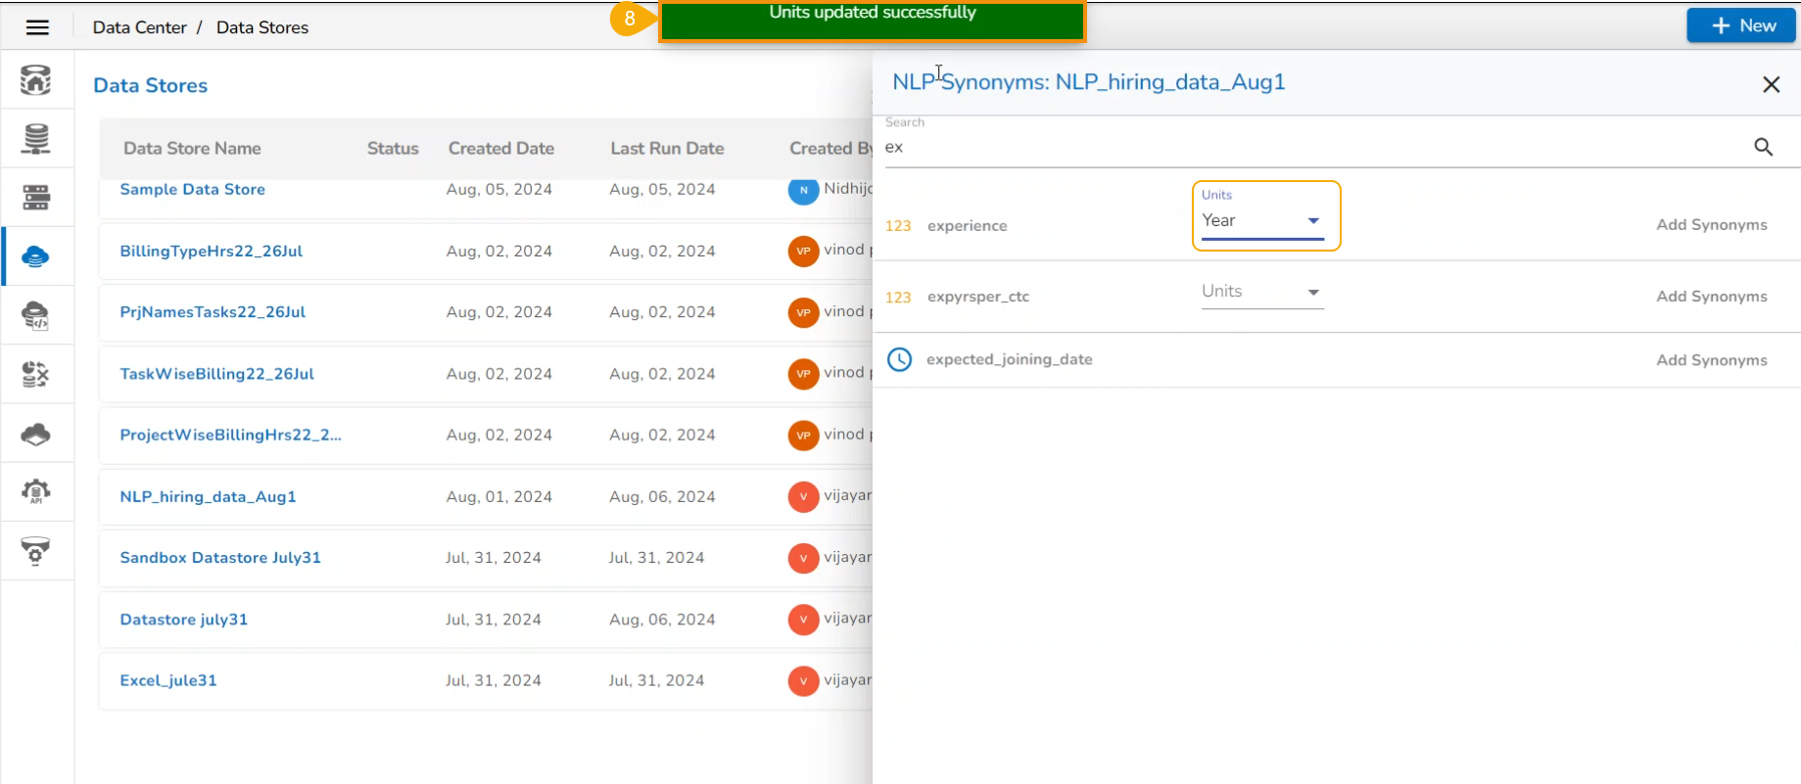Open the cloud layers sidebar icon
1801x784 pixels.
point(35,434)
